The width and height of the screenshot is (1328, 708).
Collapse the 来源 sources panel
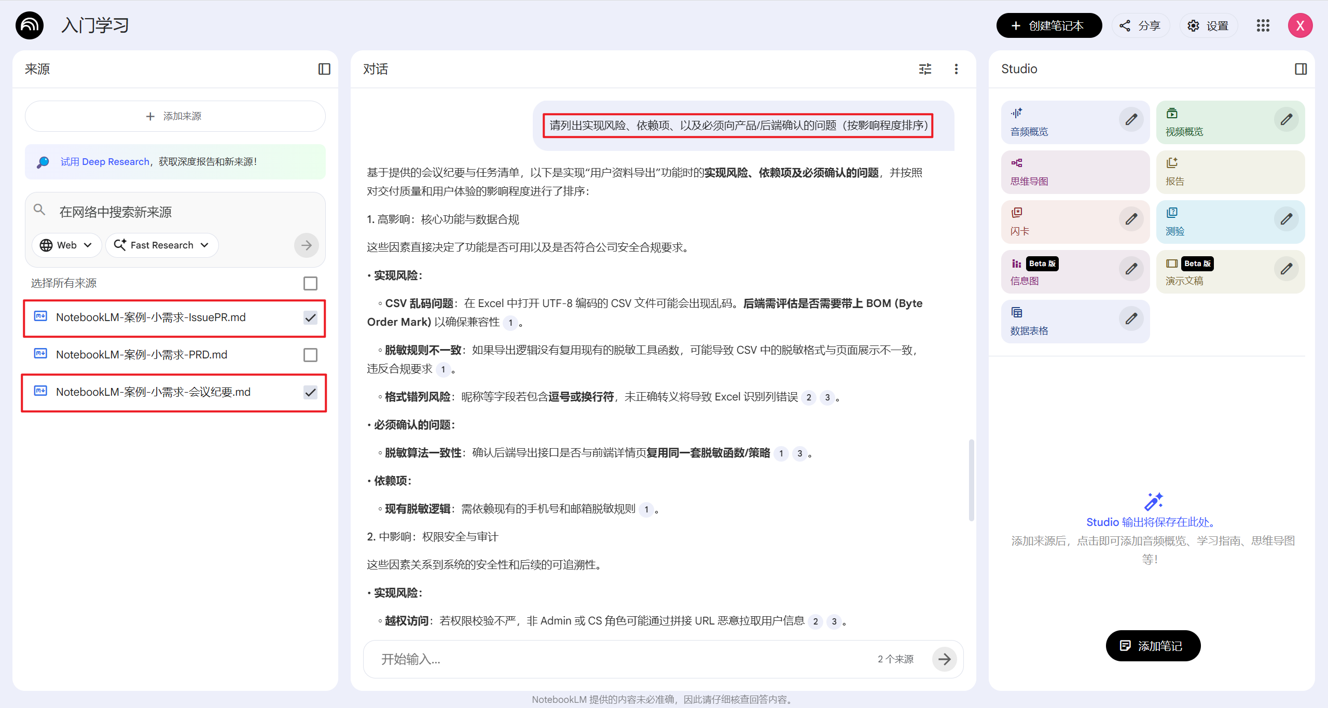pyautogui.click(x=324, y=69)
